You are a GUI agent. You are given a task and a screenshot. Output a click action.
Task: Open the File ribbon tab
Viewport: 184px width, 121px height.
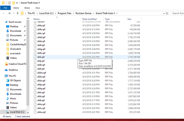click(x=5, y=8)
